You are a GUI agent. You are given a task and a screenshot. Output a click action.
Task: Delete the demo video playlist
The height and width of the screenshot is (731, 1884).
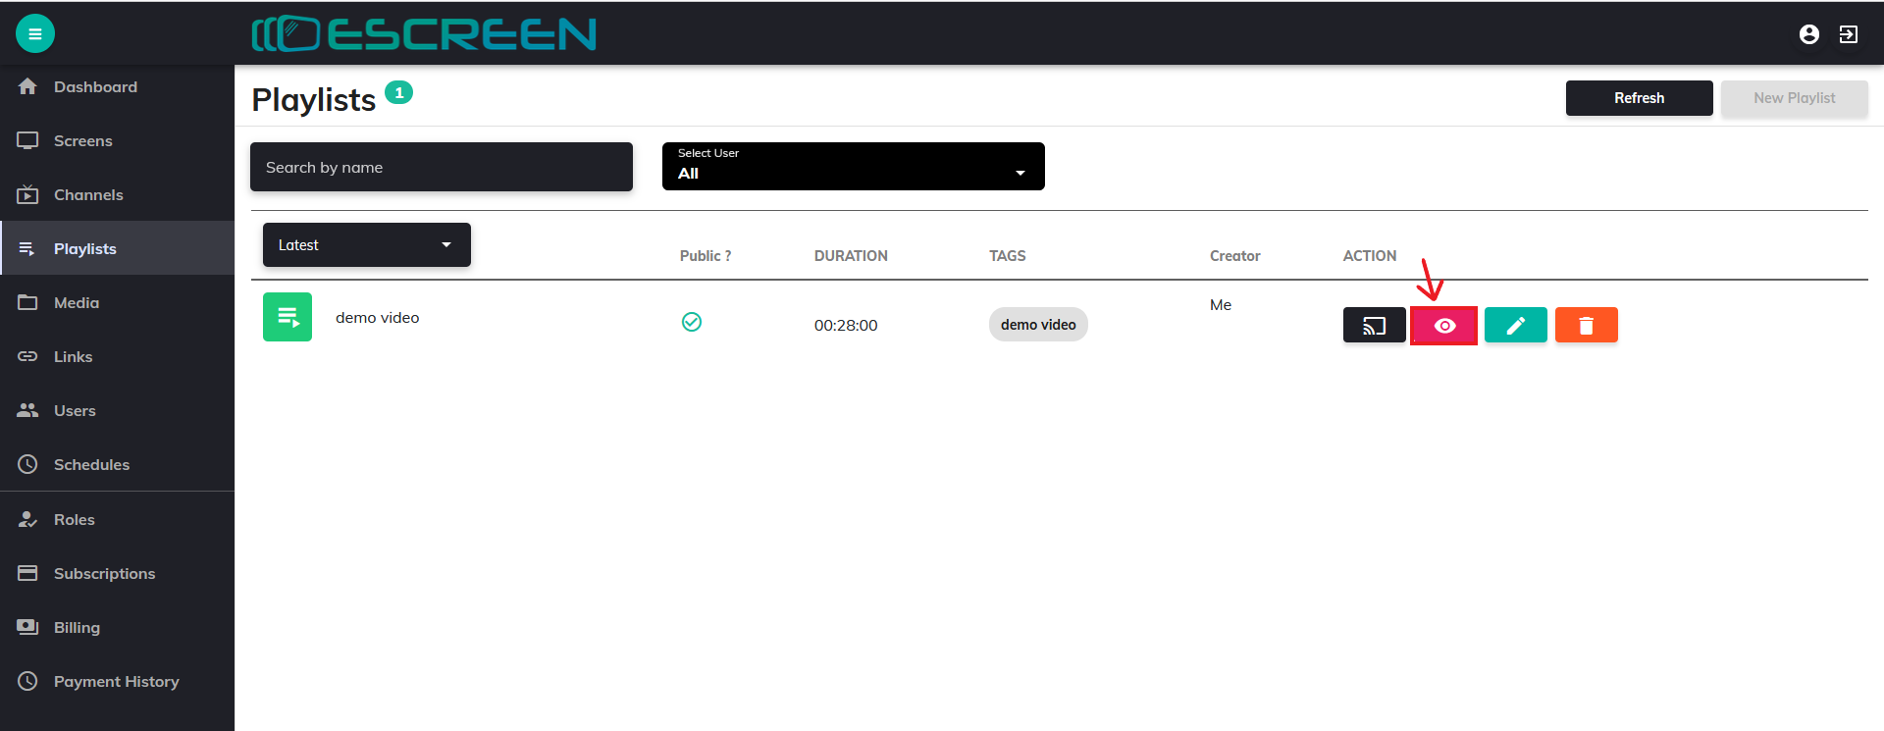click(x=1586, y=326)
